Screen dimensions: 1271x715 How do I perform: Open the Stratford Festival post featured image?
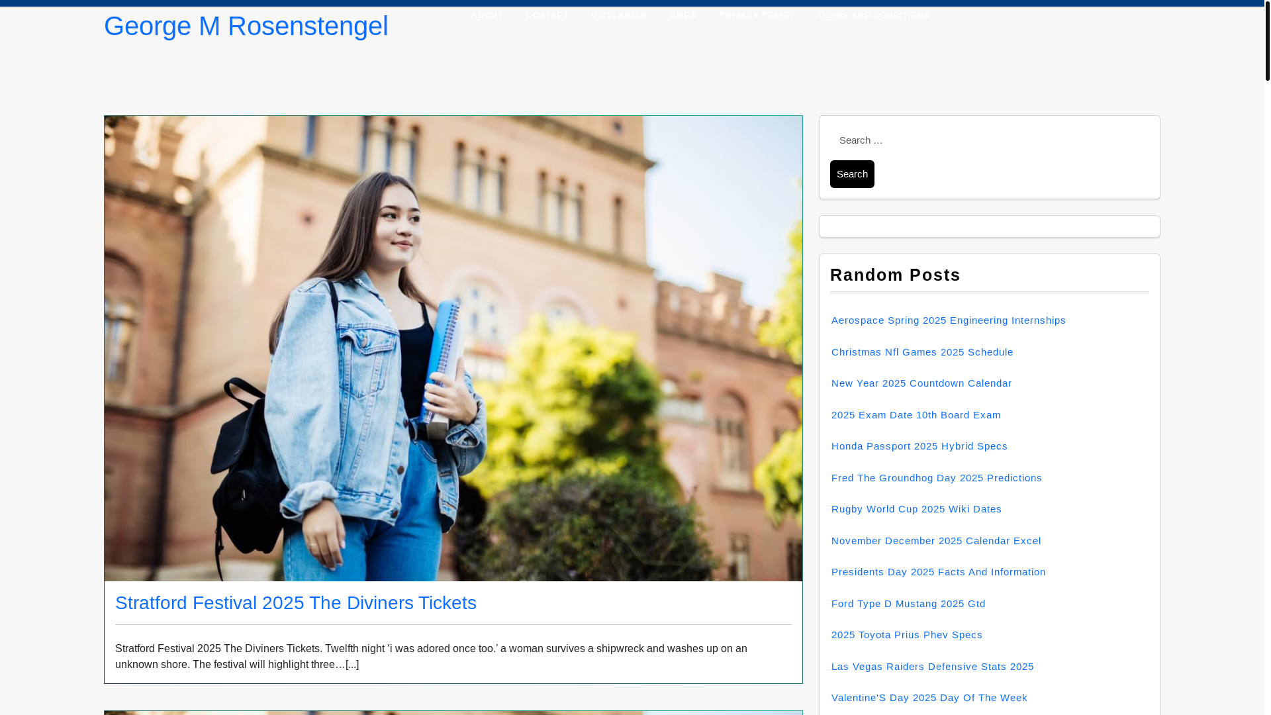(x=453, y=348)
